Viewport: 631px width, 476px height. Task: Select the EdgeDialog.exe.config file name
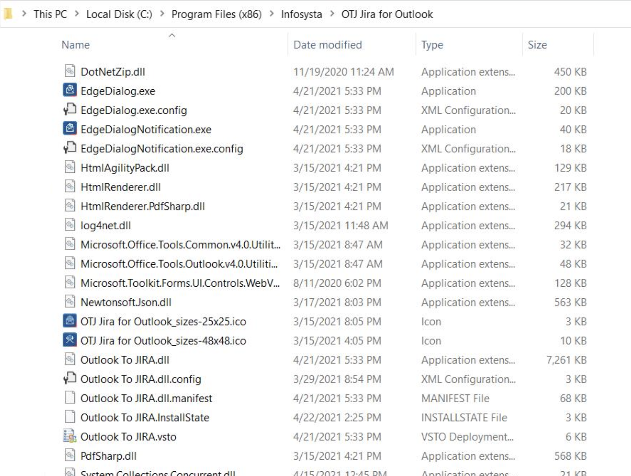[x=134, y=110]
